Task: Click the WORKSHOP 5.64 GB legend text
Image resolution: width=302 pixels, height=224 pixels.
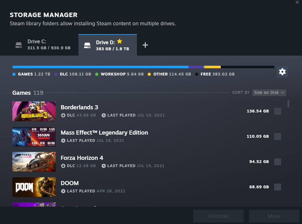Action: coord(122,74)
